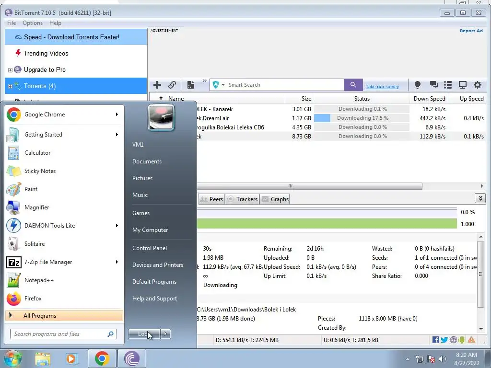
Task: Click the Android icon in status bar
Action: (x=462, y=340)
